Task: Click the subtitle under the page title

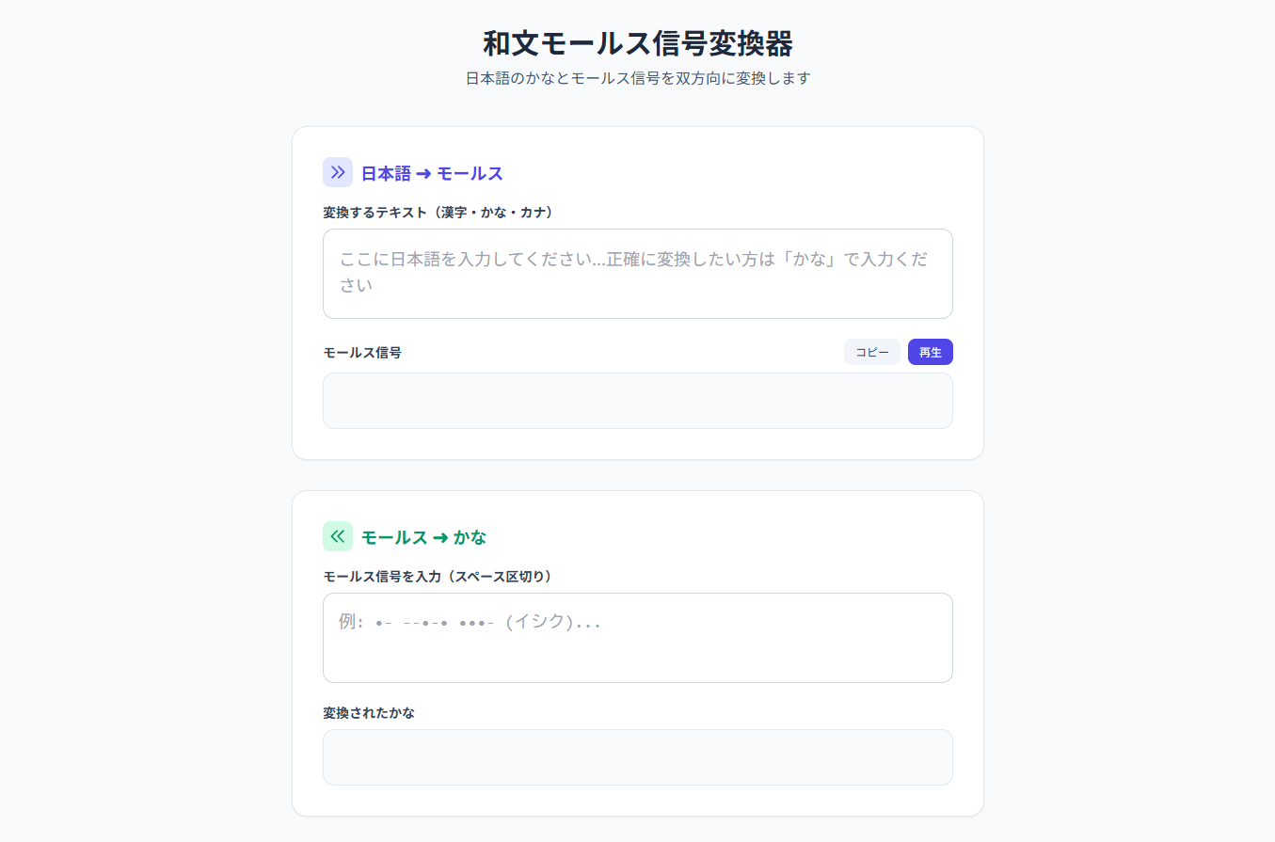Action: 637,78
